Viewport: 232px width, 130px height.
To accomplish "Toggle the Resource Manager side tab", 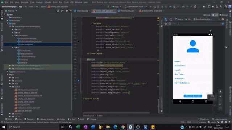I will point(2,43).
